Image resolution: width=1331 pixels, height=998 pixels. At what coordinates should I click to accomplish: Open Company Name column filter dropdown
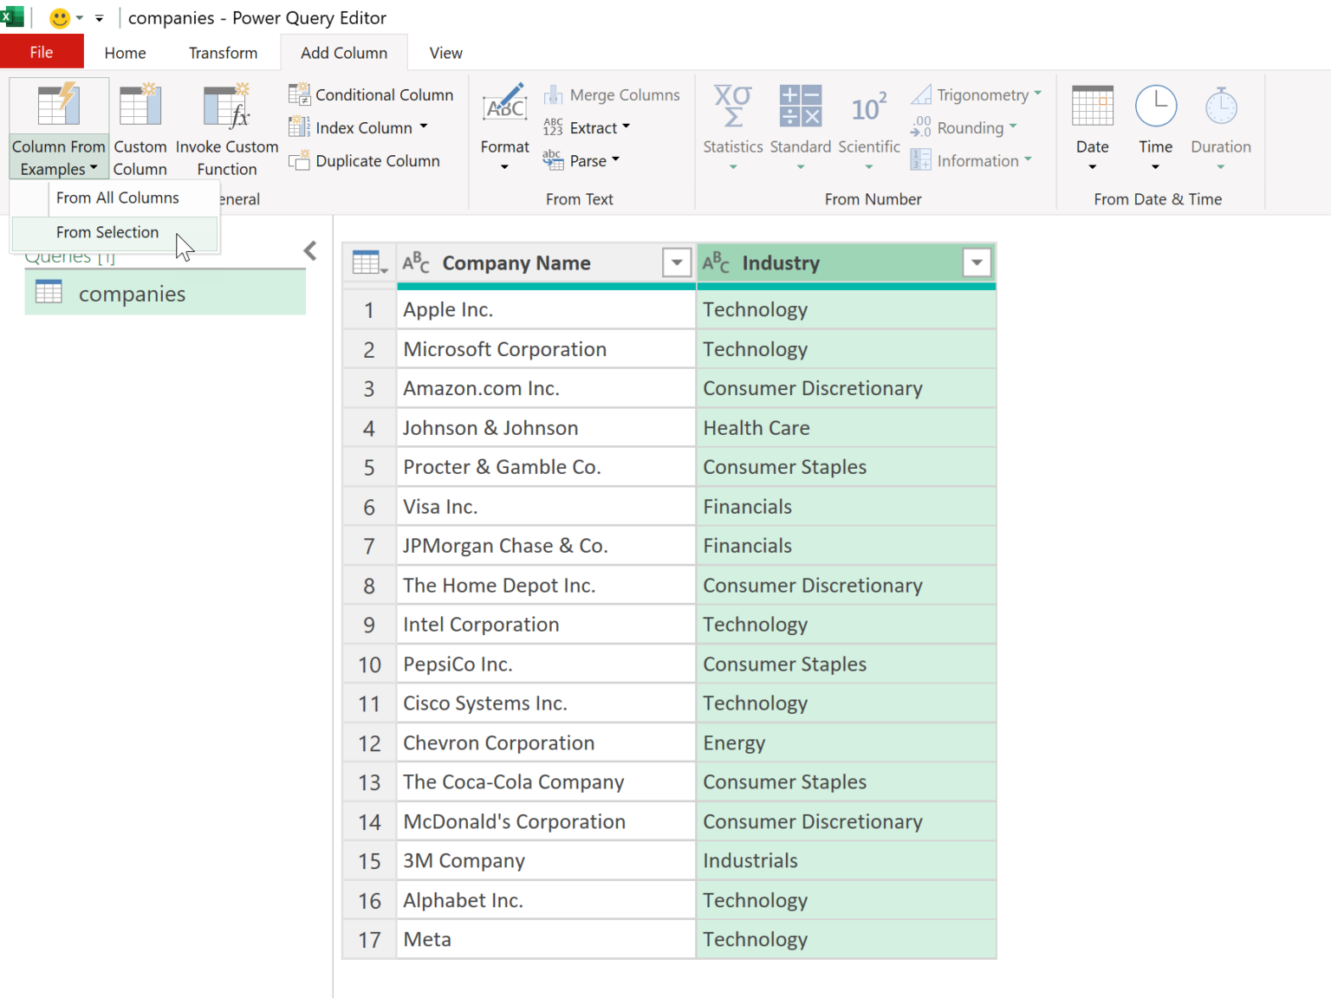pos(676,262)
